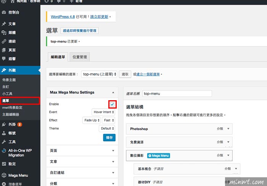
Task: Expand the 頁面 panel arrow
Action: click(x=113, y=151)
